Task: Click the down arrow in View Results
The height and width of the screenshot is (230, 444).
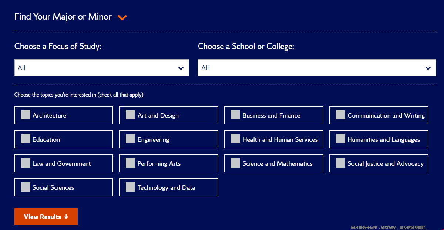Action: click(66, 217)
